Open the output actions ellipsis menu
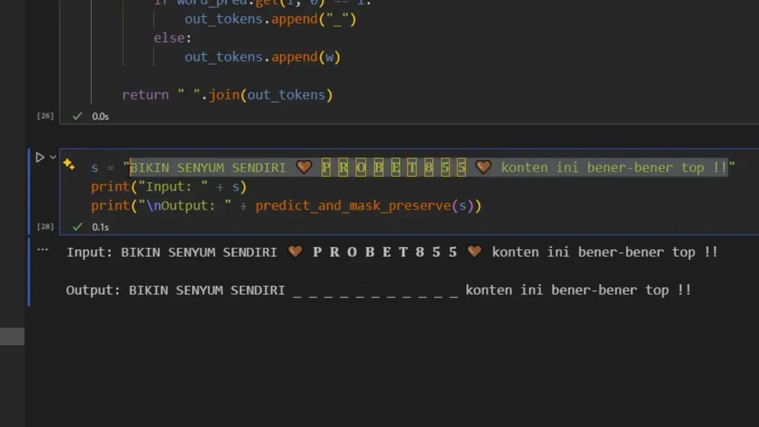This screenshot has width=759, height=427. (42, 250)
